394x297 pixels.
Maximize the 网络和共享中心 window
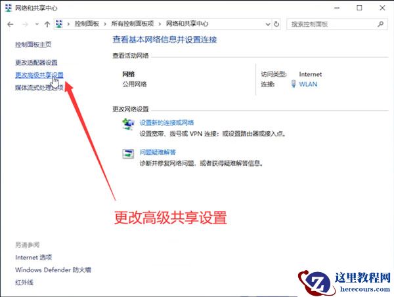[x=359, y=8]
